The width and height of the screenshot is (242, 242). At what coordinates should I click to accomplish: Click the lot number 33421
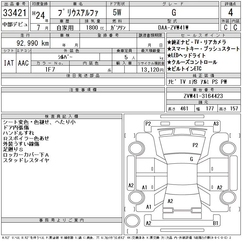point(15,13)
